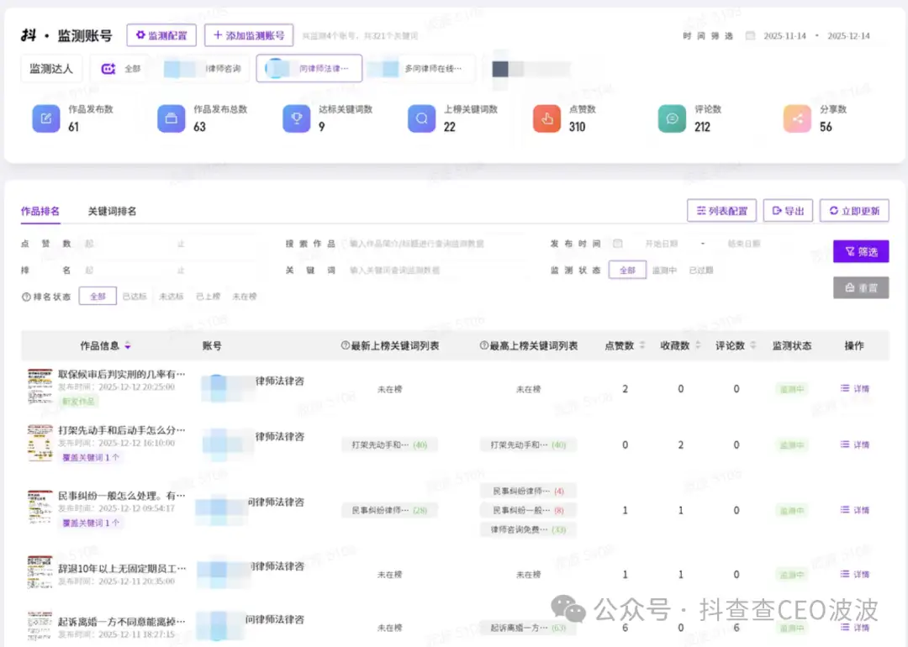Edit the end date 2025-12-14

point(848,36)
